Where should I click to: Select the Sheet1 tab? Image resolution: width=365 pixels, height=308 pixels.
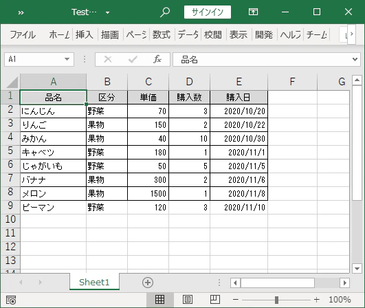(x=94, y=282)
